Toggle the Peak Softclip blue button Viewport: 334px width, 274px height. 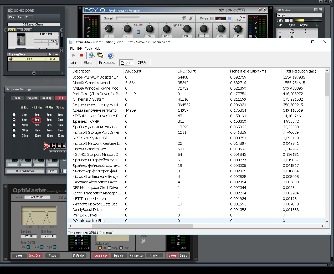tap(229, 19)
